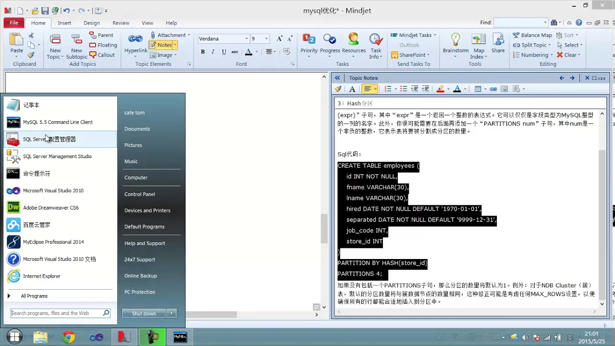Image resolution: width=615 pixels, height=346 pixels.
Task: Open Adobe Dreamweaver CS6 from Start menu
Action: click(x=61, y=208)
